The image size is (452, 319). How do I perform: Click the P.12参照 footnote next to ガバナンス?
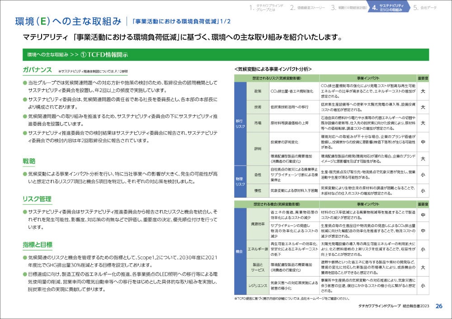pos(93,71)
